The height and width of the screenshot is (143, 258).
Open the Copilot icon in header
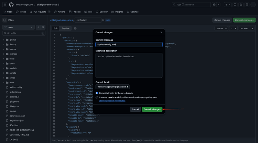pyautogui.click(x=214, y=4)
